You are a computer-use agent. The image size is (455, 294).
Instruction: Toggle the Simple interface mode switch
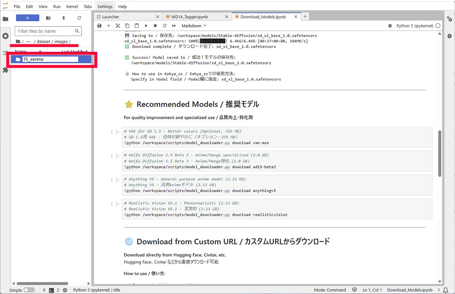(29, 290)
